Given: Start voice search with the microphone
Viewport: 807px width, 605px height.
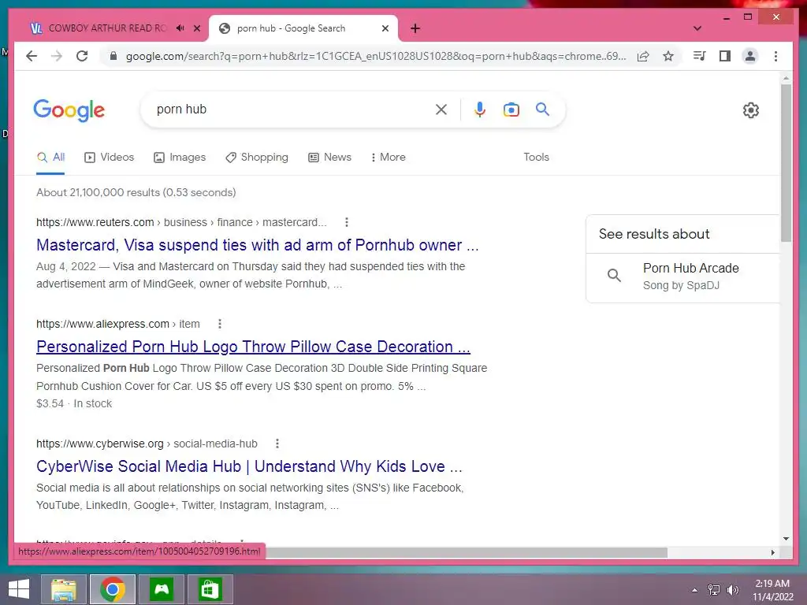Looking at the screenshot, I should point(480,109).
